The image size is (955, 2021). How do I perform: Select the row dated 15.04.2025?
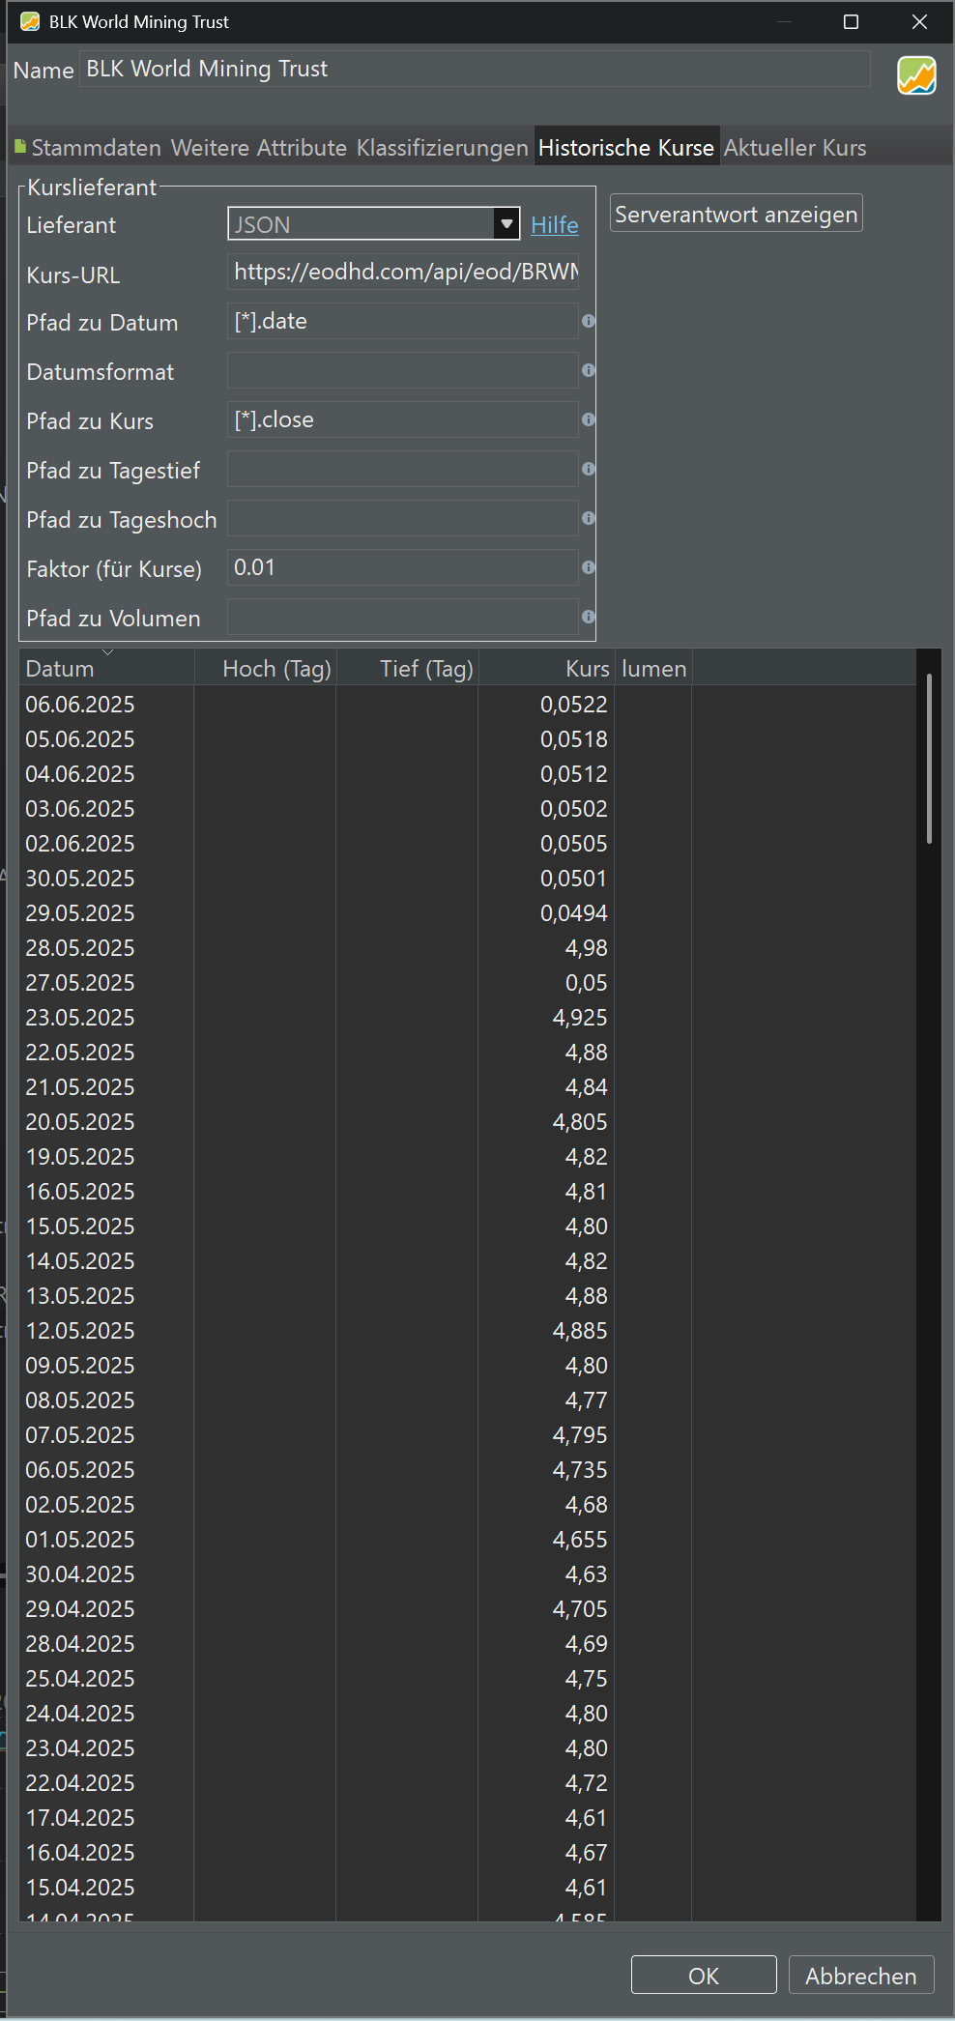coord(468,1888)
